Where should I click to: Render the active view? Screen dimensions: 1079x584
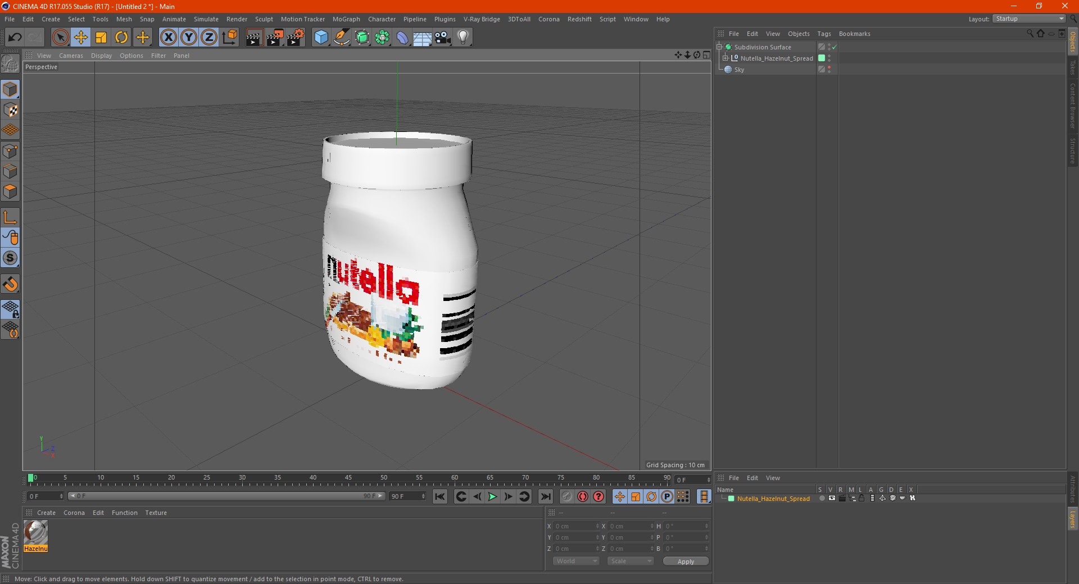coord(254,38)
